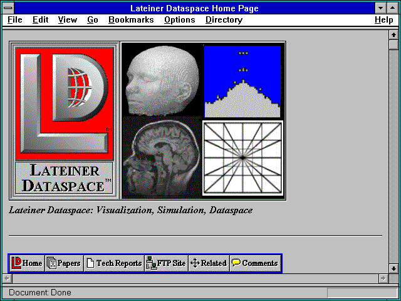Click the status bar progress indicator box

(362, 293)
